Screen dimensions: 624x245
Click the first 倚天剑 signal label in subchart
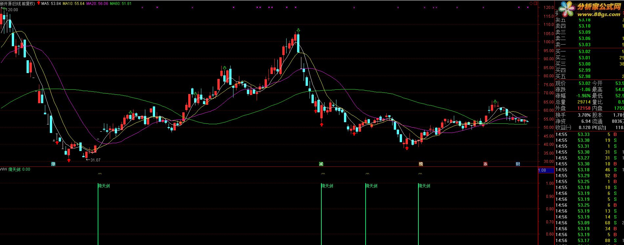pyautogui.click(x=104, y=186)
